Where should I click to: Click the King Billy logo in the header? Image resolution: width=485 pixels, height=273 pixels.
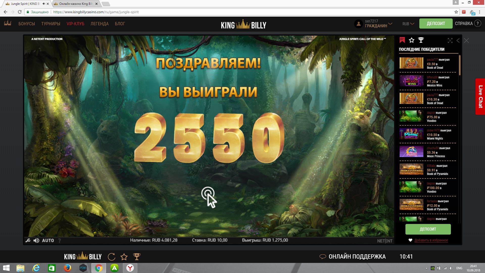click(x=244, y=24)
